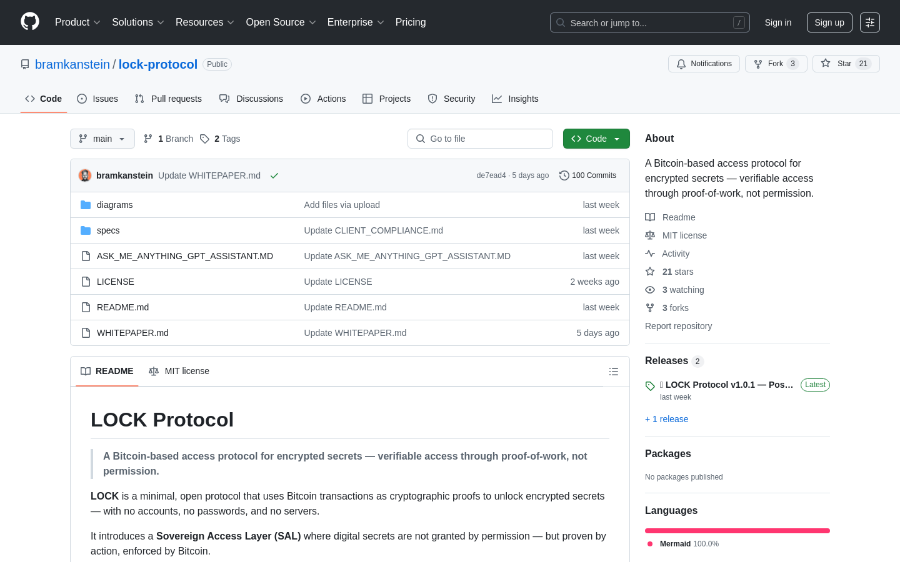Switch to the Discussions tab

(251, 99)
